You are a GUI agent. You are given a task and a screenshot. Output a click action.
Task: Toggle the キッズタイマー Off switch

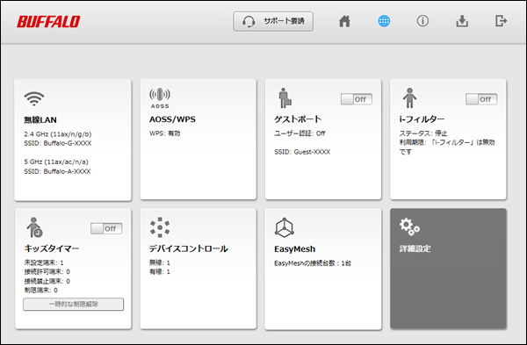(106, 229)
